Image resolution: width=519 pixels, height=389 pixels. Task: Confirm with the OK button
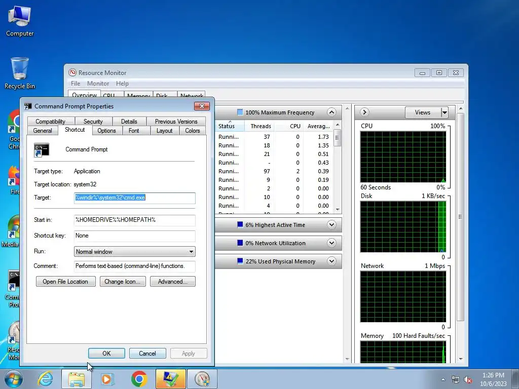[x=106, y=353]
